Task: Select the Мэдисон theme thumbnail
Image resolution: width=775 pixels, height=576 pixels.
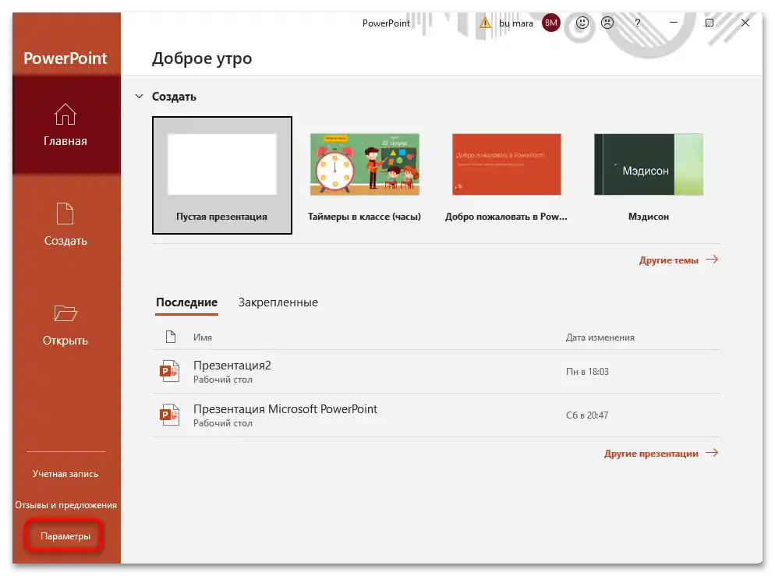Action: (x=648, y=164)
